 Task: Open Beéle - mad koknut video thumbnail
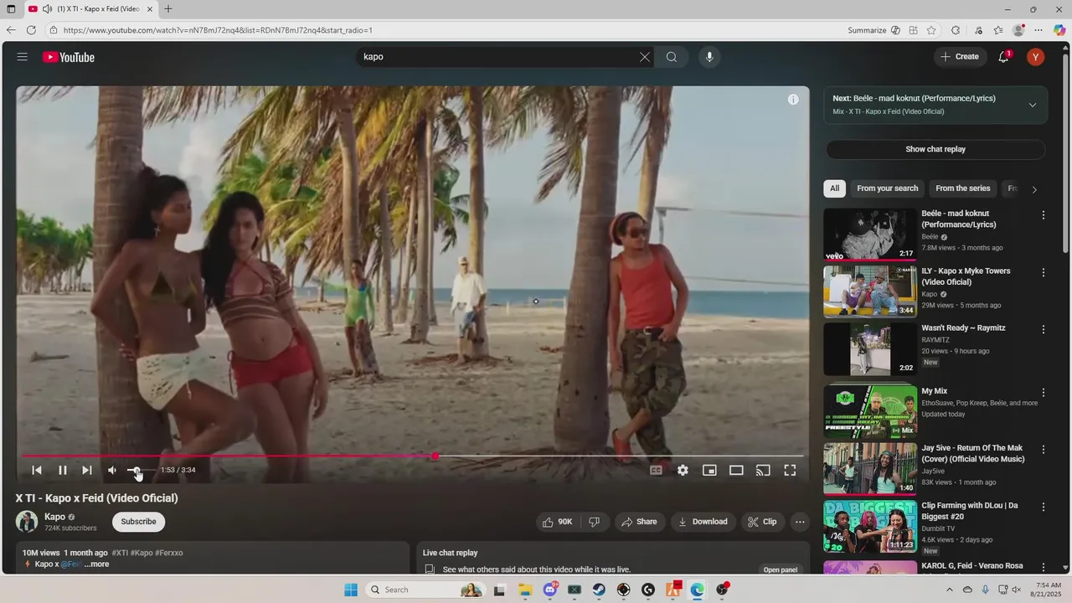869,234
